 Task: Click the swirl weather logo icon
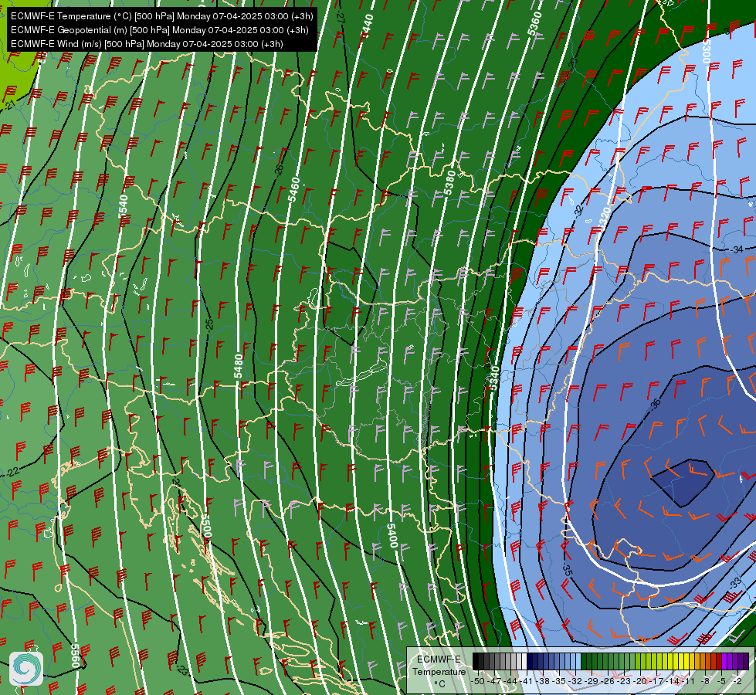26,669
